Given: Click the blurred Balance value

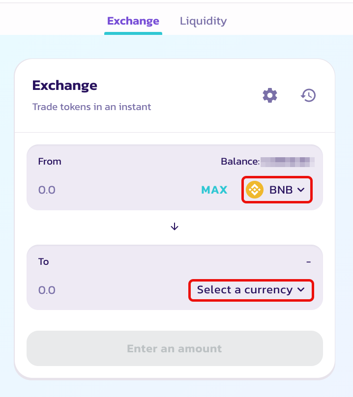Looking at the screenshot, I should click(x=288, y=162).
